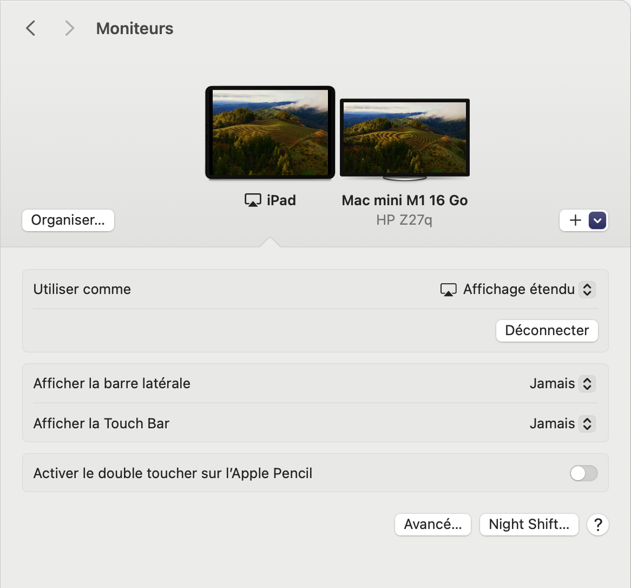Screen dimensions: 631x588
Task: Open the dropdown arrow next to plus
Action: tap(597, 220)
